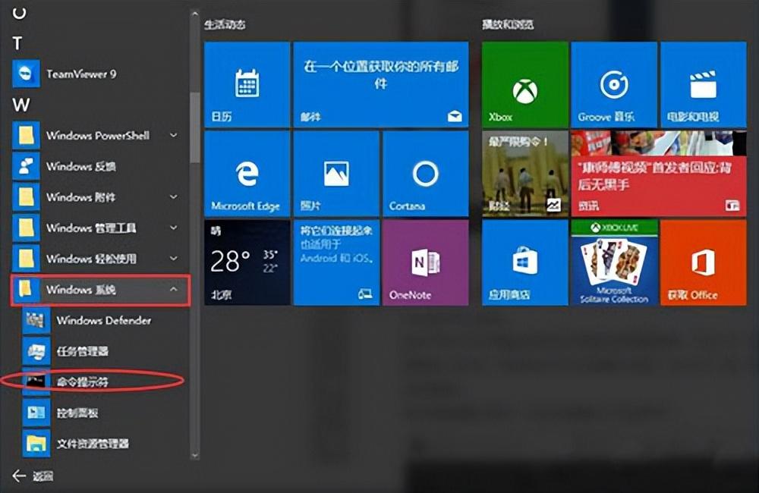Click the 播放和浏览 tile group header
This screenshot has width=759, height=493.
508,24
